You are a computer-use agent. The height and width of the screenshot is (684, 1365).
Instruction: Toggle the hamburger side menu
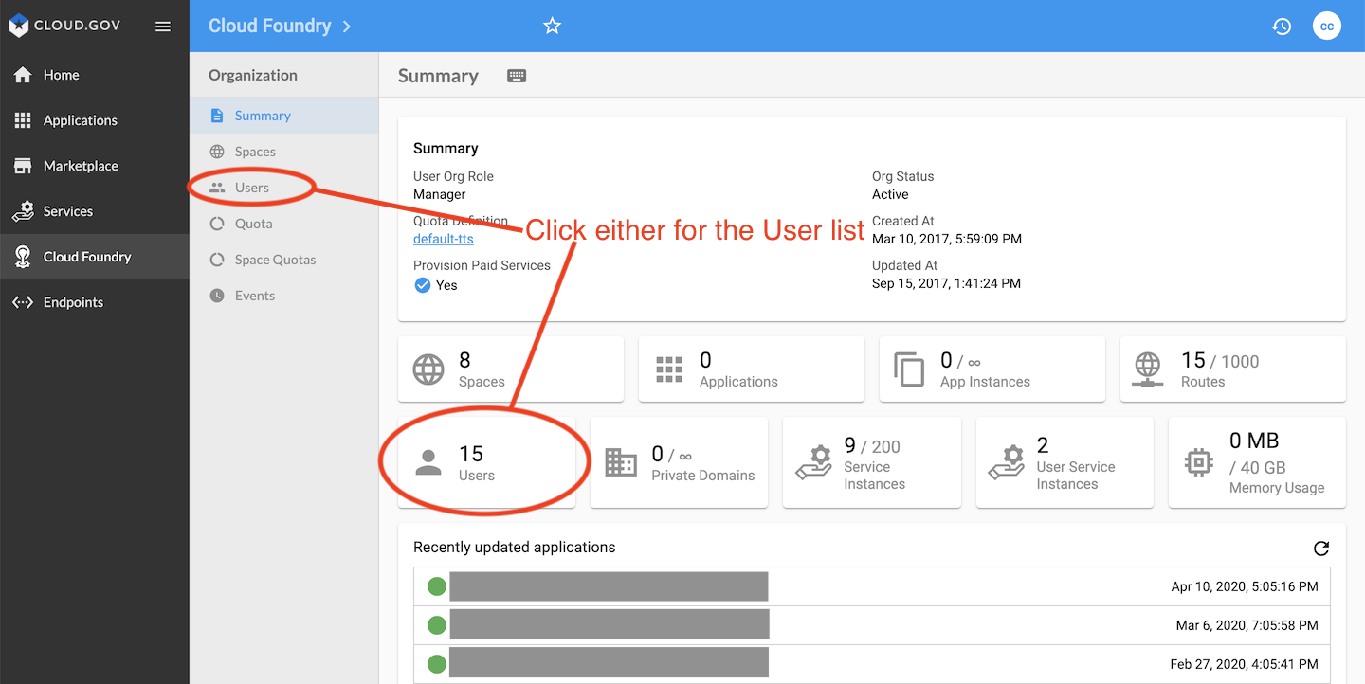point(163,27)
